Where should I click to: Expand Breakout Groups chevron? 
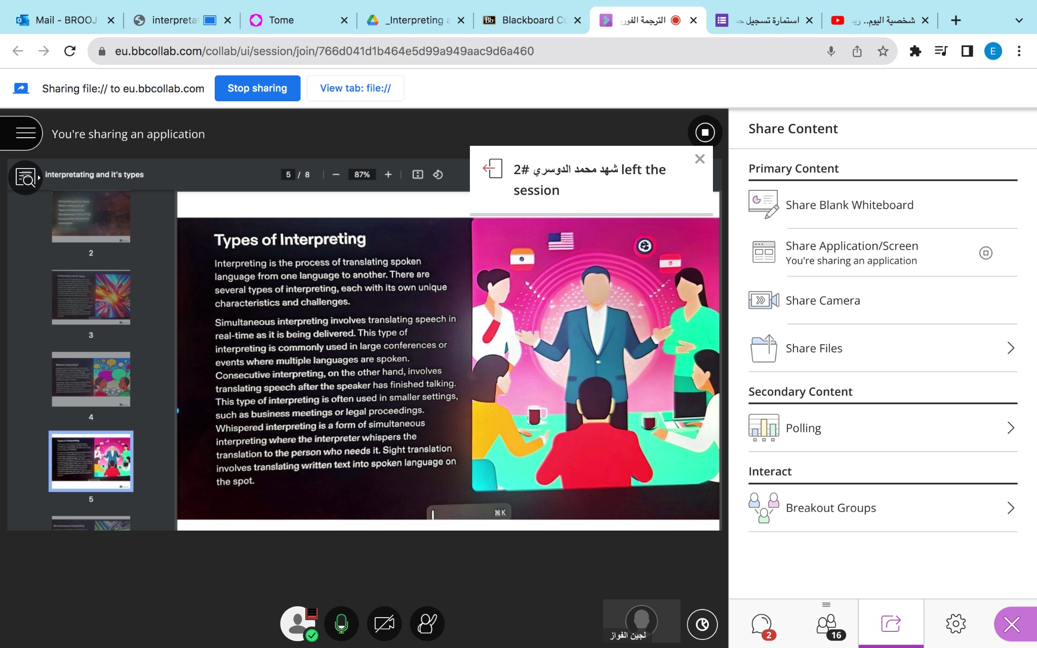[x=1010, y=508]
